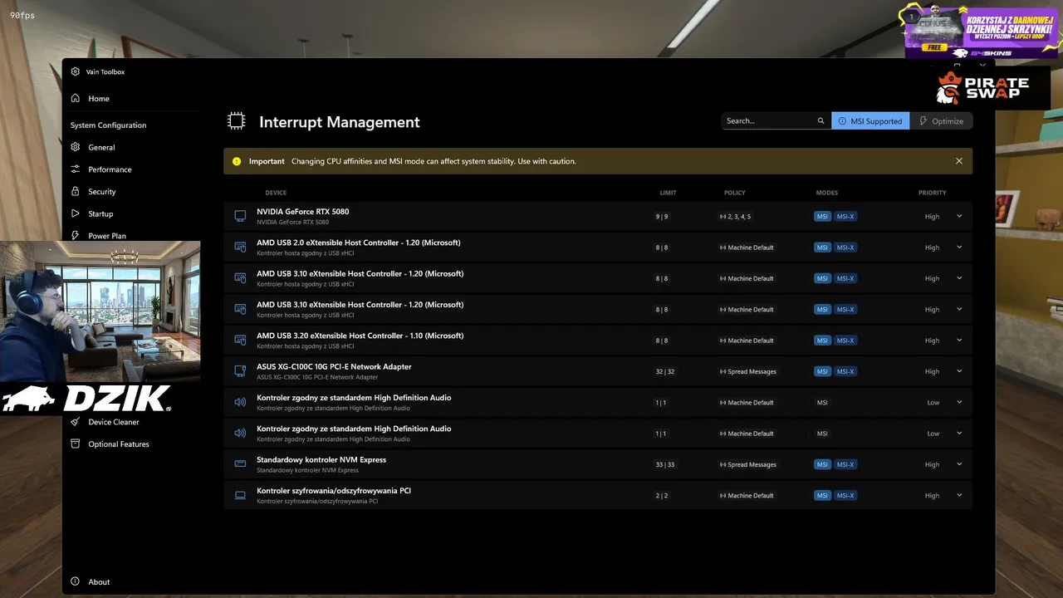The image size is (1063, 598).
Task: Toggle MSI mode for NVIDIA GeForce RTX 5080
Action: [822, 217]
